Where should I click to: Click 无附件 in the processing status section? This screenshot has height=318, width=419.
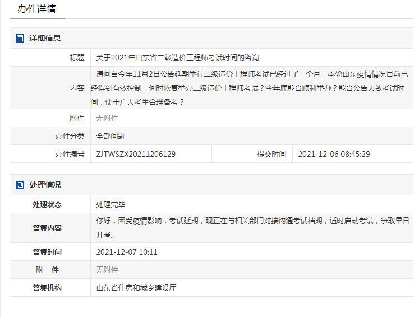pyautogui.click(x=107, y=270)
